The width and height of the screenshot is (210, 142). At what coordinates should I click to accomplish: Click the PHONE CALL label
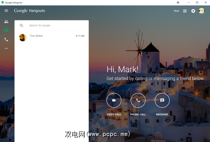(138, 115)
